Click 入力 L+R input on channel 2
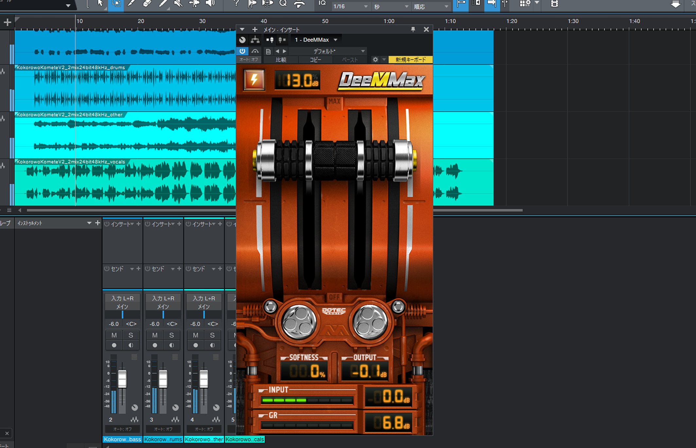The height and width of the screenshot is (448, 696). tap(122, 298)
